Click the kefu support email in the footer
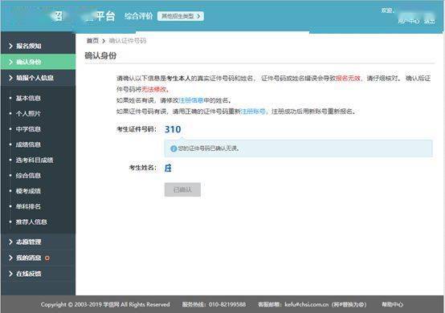 click(307, 304)
